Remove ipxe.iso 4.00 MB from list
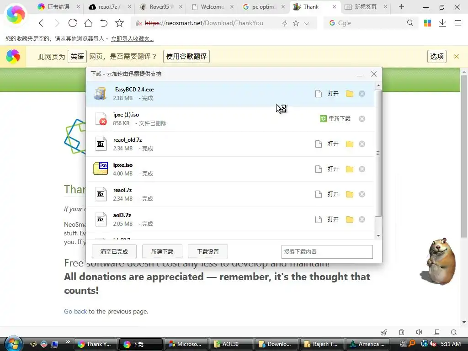 tap(362, 169)
